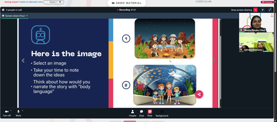Image resolution: width=277 pixels, height=122 pixels.
Task: Open Background effects
Action: coord(162,113)
